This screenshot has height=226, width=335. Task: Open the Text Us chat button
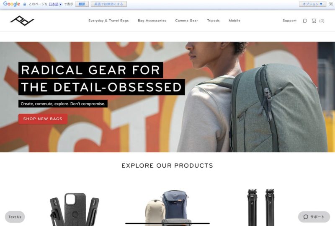click(x=15, y=217)
